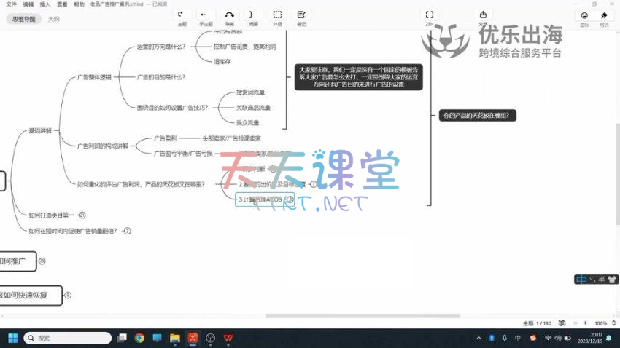Select the Relationship (联系) tool

tap(230, 15)
